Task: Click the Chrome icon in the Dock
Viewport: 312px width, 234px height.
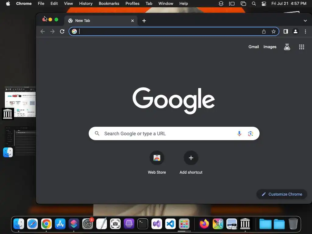Action: coord(46,224)
